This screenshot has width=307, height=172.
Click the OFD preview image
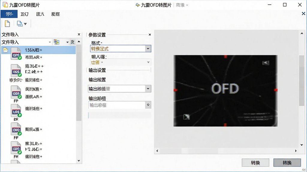225,91
